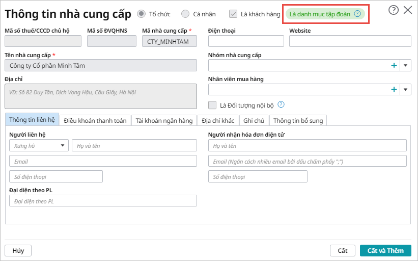Select the Tổ chức radio button
This screenshot has height=261, width=418.
[x=141, y=14]
